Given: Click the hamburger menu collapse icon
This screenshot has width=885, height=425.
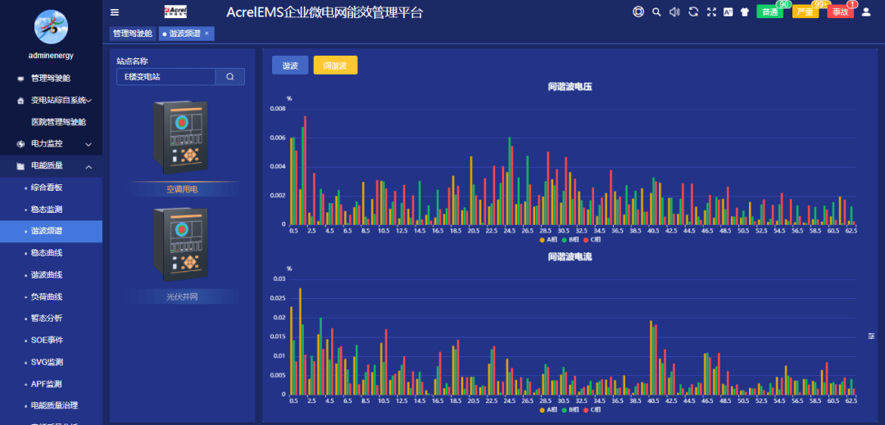Looking at the screenshot, I should point(115,12).
